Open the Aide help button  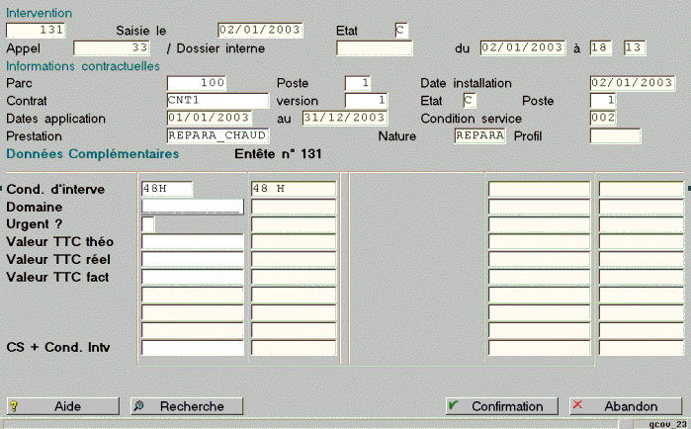coord(62,406)
